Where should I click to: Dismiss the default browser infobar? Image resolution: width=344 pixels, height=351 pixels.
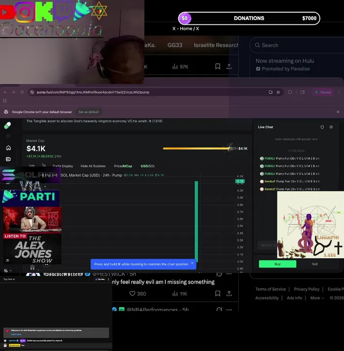click(x=338, y=112)
